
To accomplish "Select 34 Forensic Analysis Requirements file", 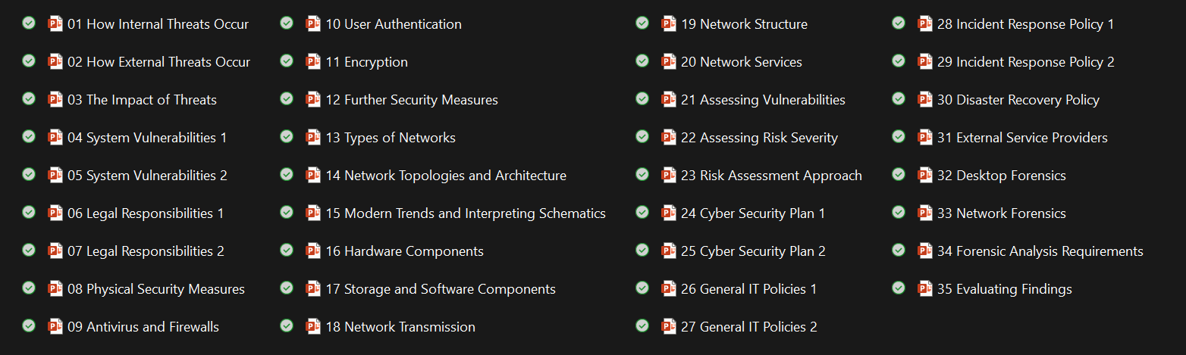I will click(x=1040, y=251).
